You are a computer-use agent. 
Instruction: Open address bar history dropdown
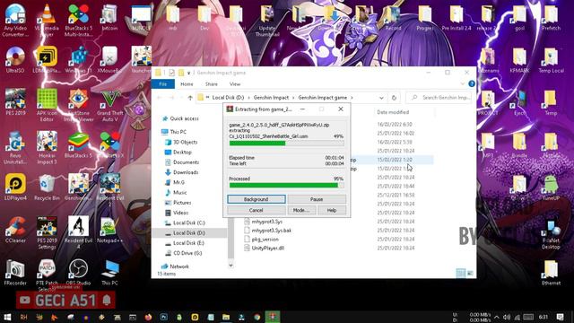click(x=381, y=98)
